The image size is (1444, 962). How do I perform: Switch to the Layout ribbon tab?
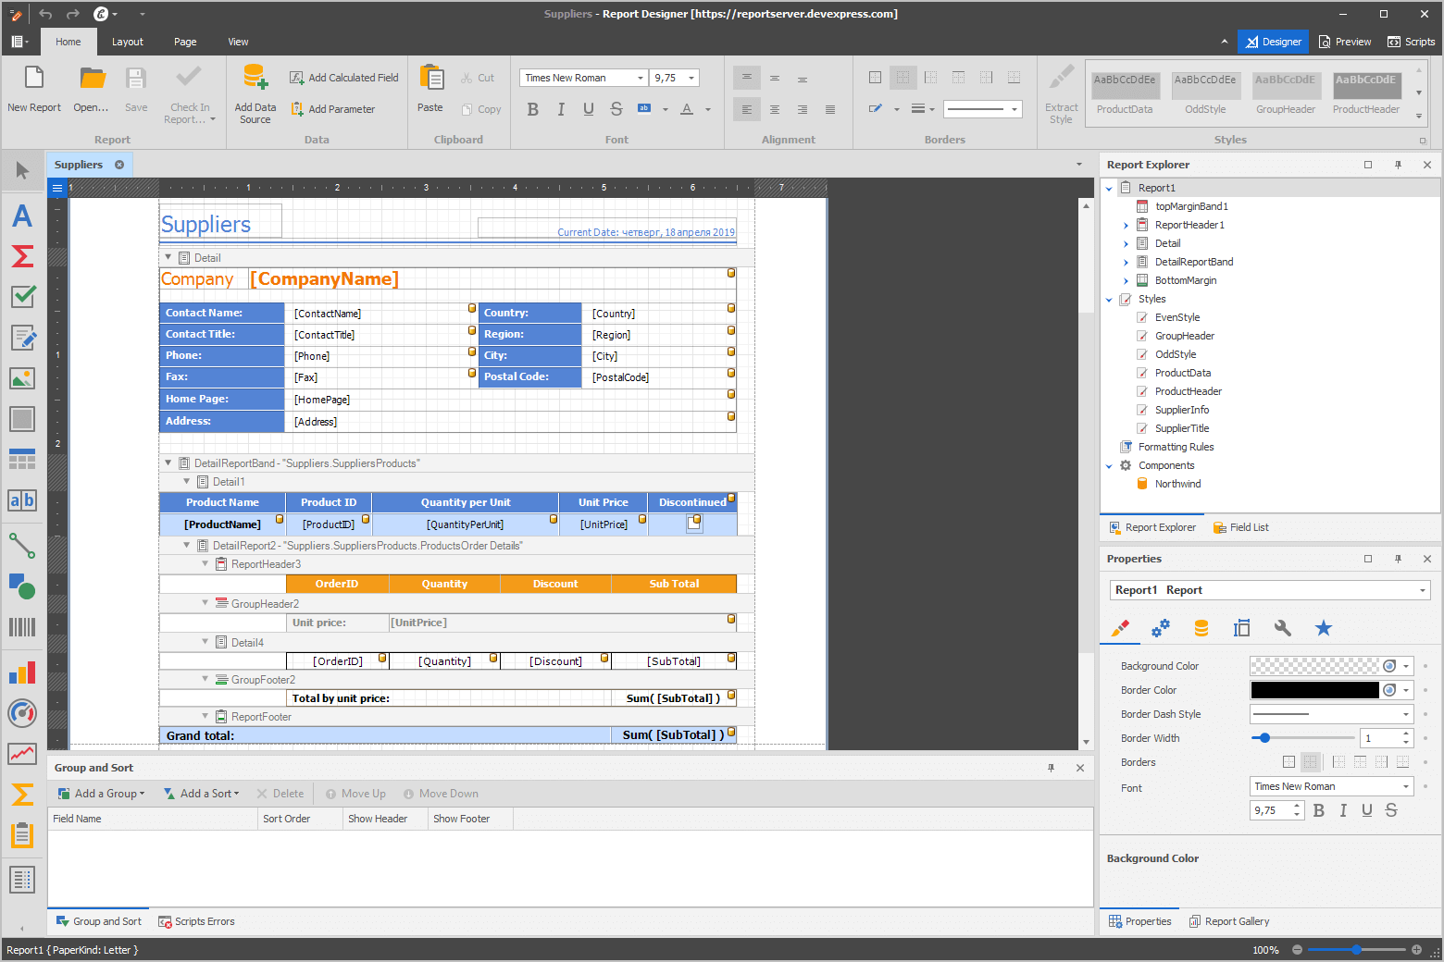(127, 42)
